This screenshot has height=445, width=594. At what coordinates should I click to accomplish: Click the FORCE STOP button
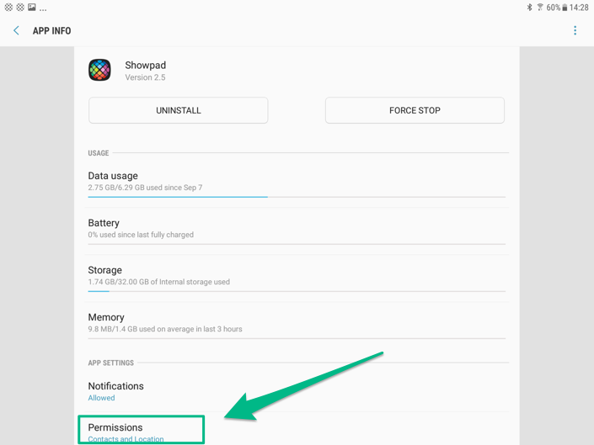point(415,110)
